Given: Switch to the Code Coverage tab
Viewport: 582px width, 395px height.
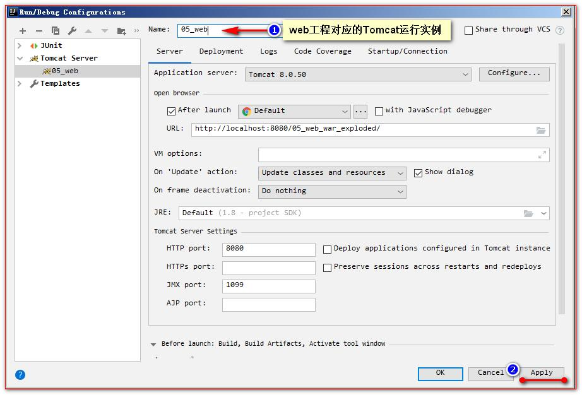Looking at the screenshot, I should pyautogui.click(x=323, y=51).
